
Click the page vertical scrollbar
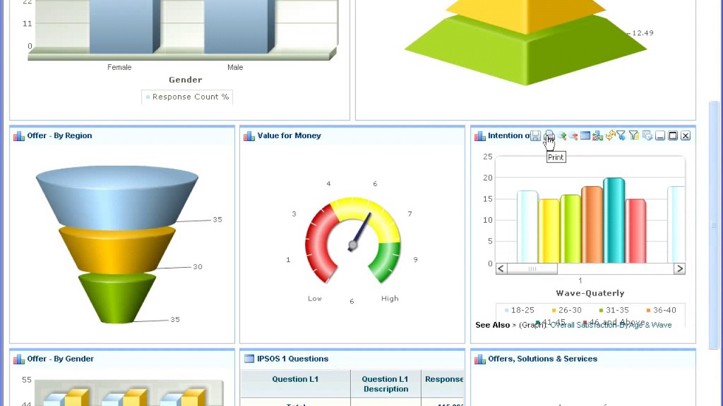[x=714, y=226]
